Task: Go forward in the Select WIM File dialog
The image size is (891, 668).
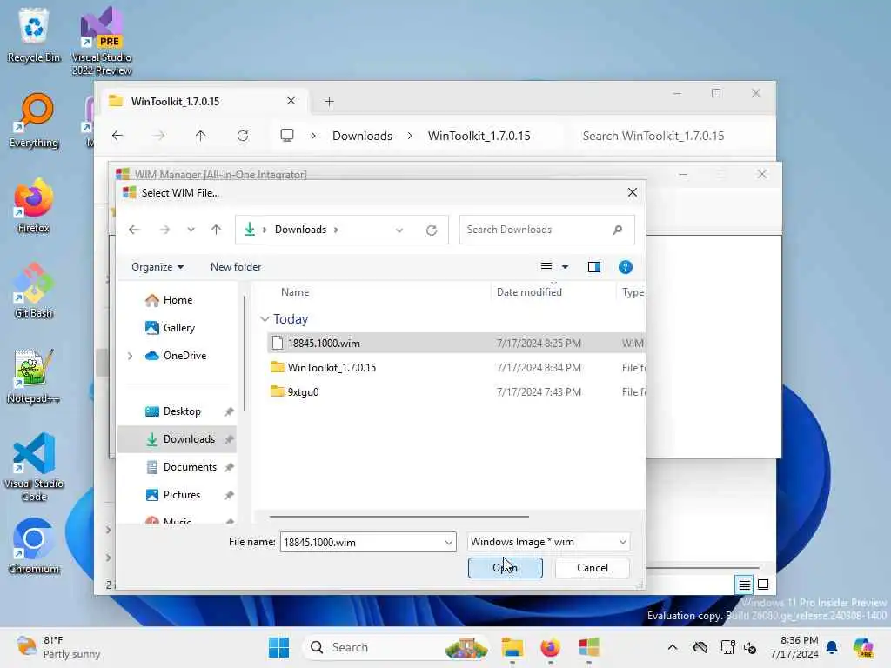Action: pyautogui.click(x=164, y=230)
